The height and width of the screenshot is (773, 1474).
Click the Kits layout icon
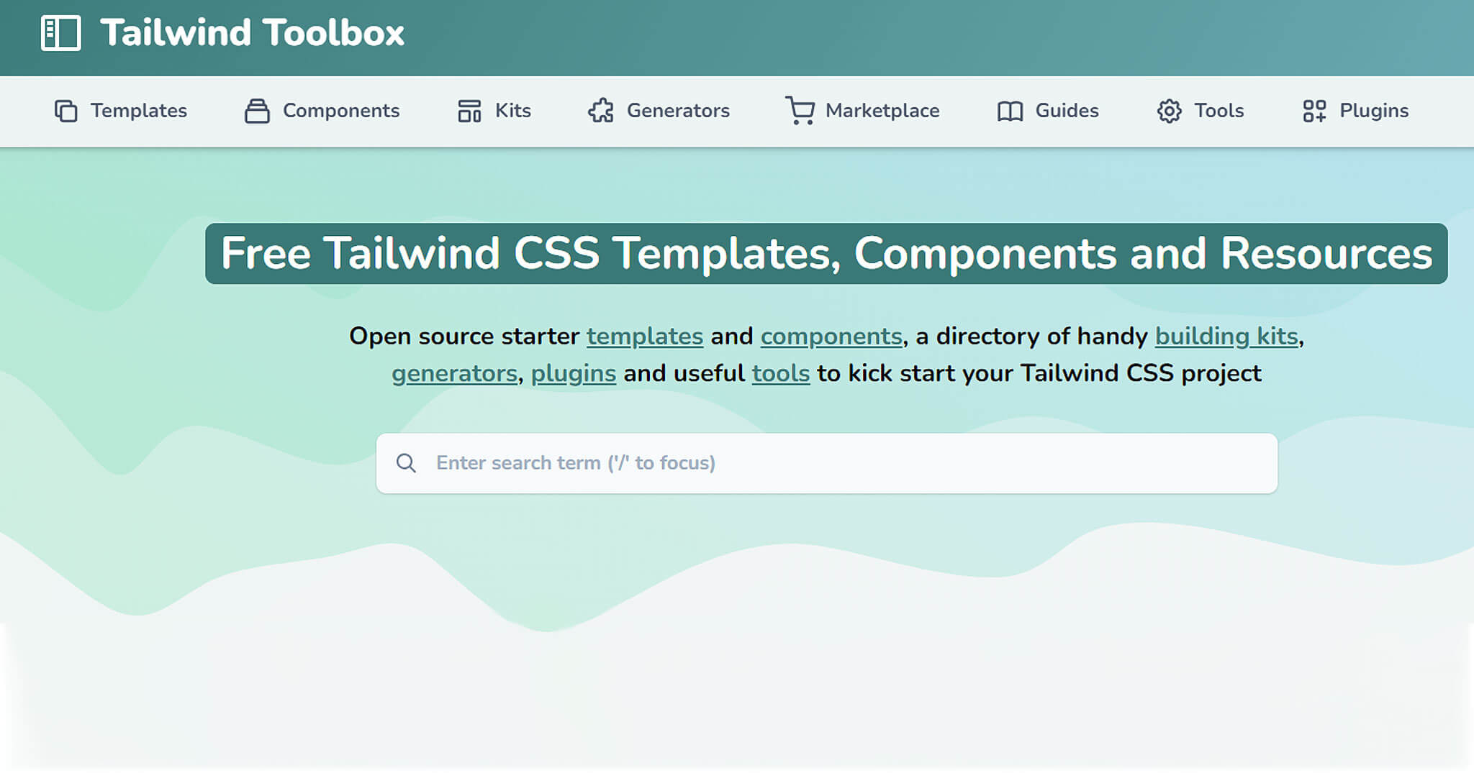[x=469, y=111]
